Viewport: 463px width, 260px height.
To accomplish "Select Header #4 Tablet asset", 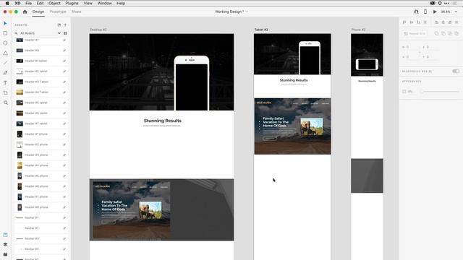I will [41, 92].
